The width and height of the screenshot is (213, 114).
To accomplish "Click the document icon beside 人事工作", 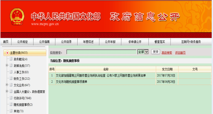I will 11,72.
